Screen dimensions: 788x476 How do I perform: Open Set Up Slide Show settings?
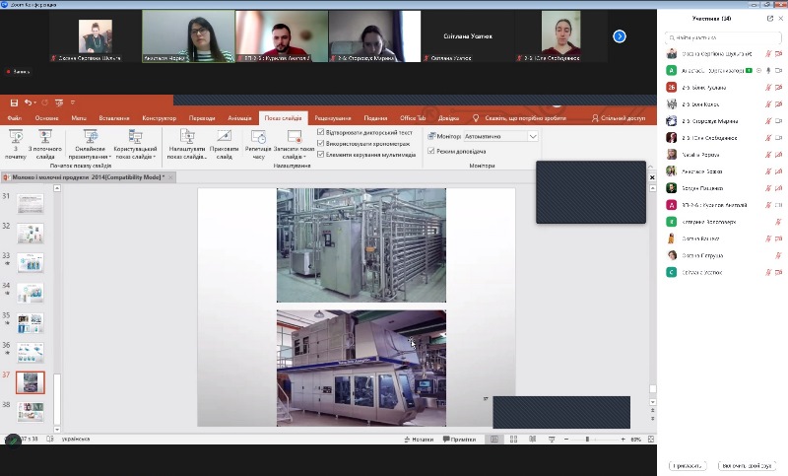click(x=187, y=144)
